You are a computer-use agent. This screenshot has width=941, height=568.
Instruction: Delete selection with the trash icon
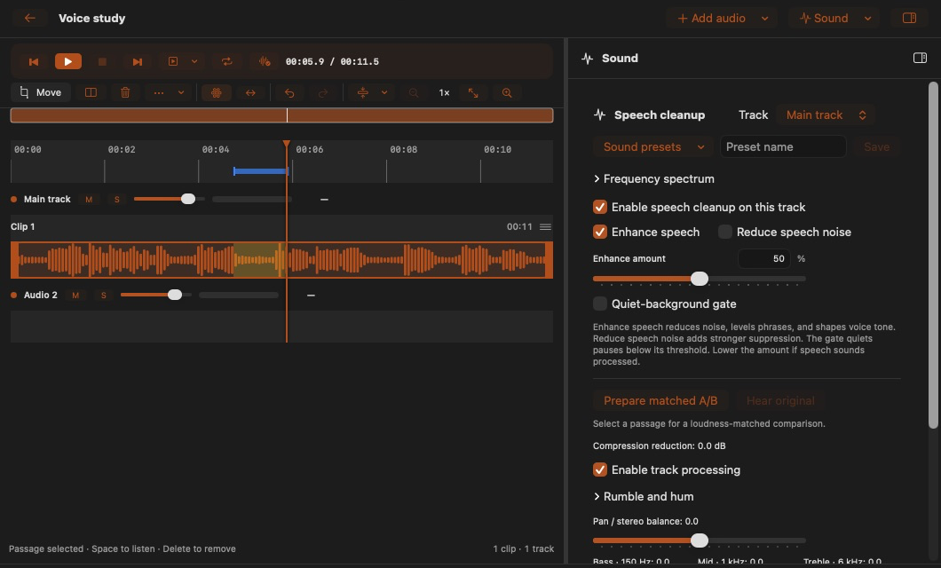pos(125,92)
